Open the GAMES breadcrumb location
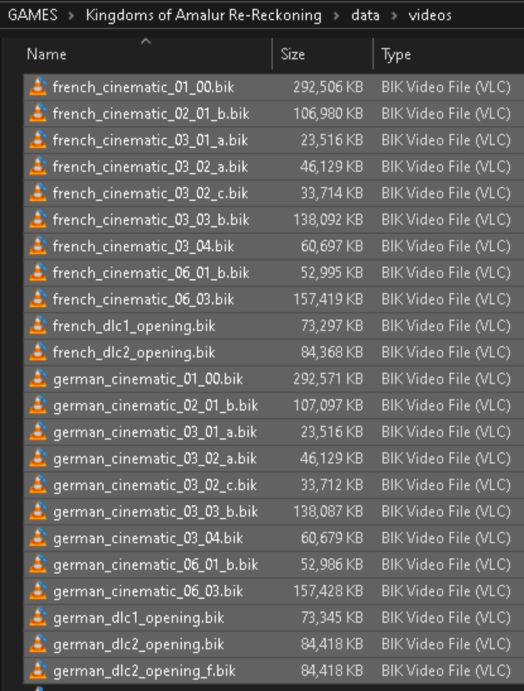524x691 pixels. [x=33, y=15]
